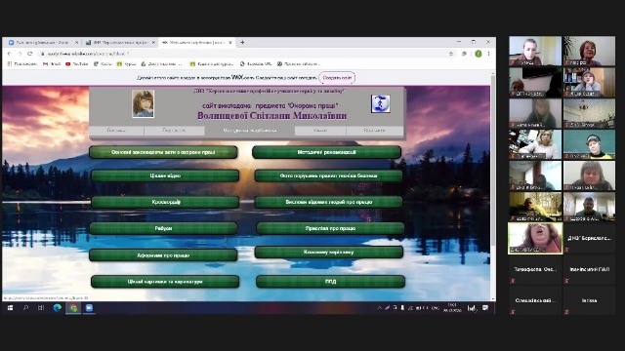
Task: Click the blue logo image in site header
Action: 380,103
